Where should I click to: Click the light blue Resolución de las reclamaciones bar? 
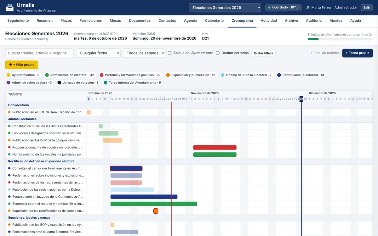[x=132, y=190]
